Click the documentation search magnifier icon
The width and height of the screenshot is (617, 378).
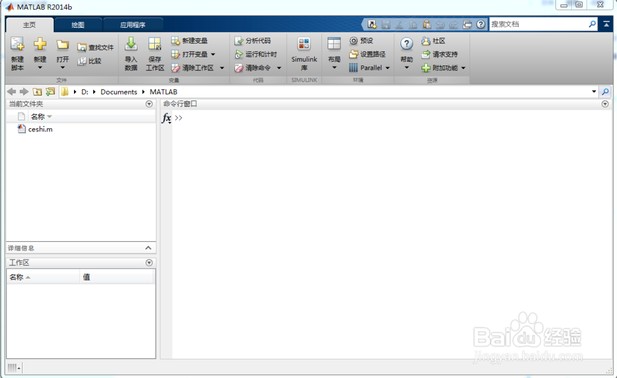tap(592, 25)
